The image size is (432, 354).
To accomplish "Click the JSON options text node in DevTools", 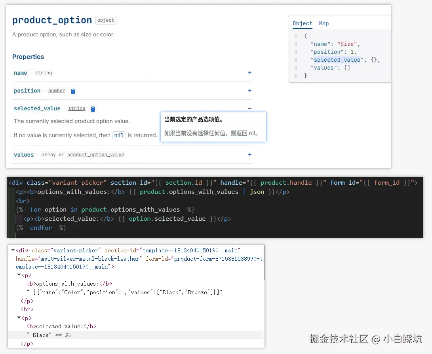I will click(124, 292).
